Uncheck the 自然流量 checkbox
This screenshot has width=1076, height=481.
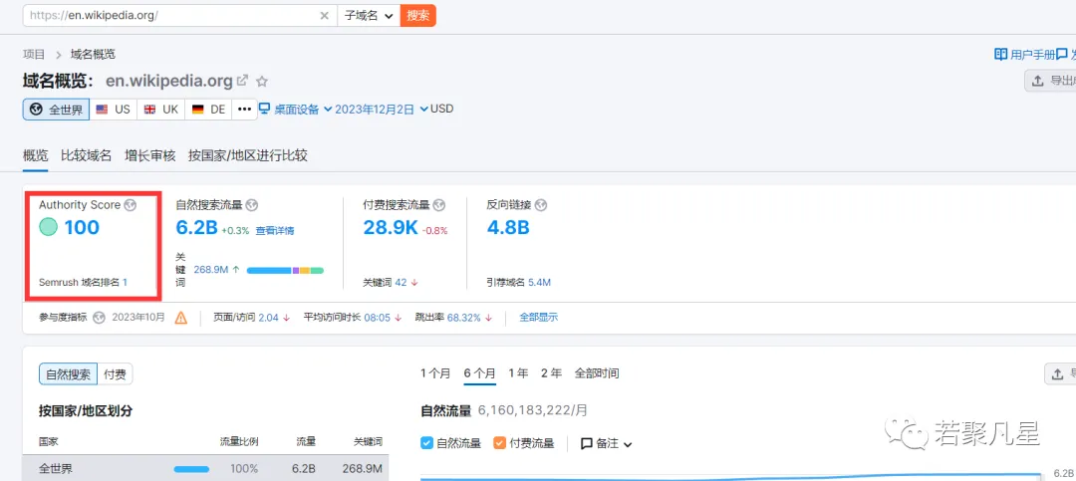coord(426,443)
